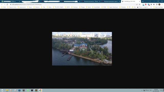Open the 'Игры' bookmark folder

pyautogui.click(x=3, y=7)
